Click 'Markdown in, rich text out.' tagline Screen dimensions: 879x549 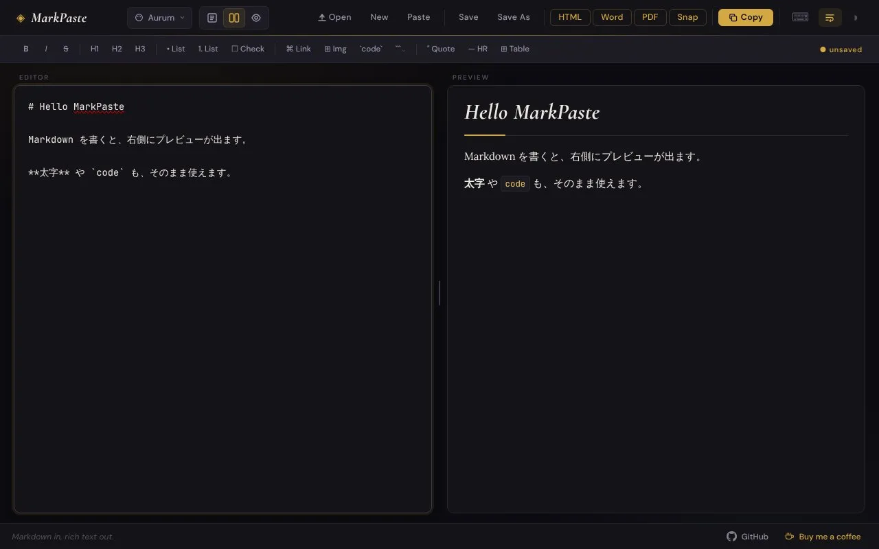click(x=62, y=537)
